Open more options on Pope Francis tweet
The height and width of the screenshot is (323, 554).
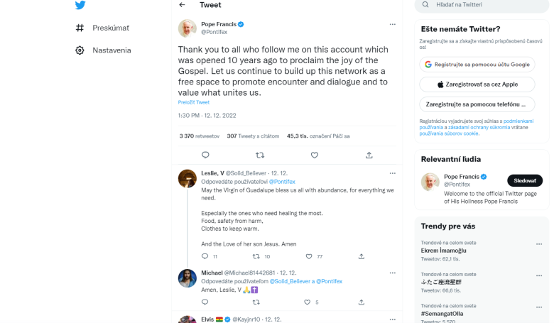coord(392,24)
